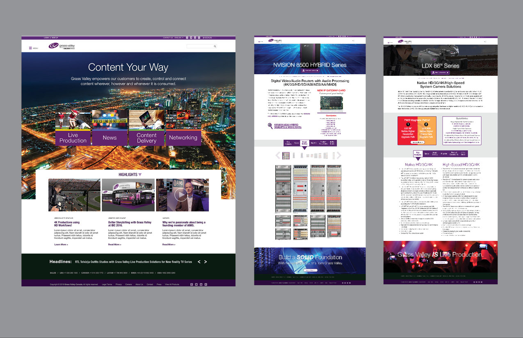The image size is (523, 338).
Task: Click the homepage search input field
Action: (201, 47)
